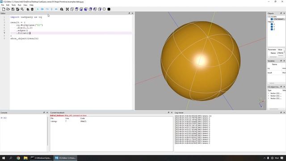Select the Left view cube icon

[x=95, y=9]
